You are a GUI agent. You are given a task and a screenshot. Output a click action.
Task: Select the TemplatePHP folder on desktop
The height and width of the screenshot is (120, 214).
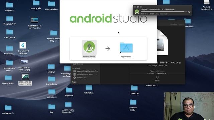point(10,20)
